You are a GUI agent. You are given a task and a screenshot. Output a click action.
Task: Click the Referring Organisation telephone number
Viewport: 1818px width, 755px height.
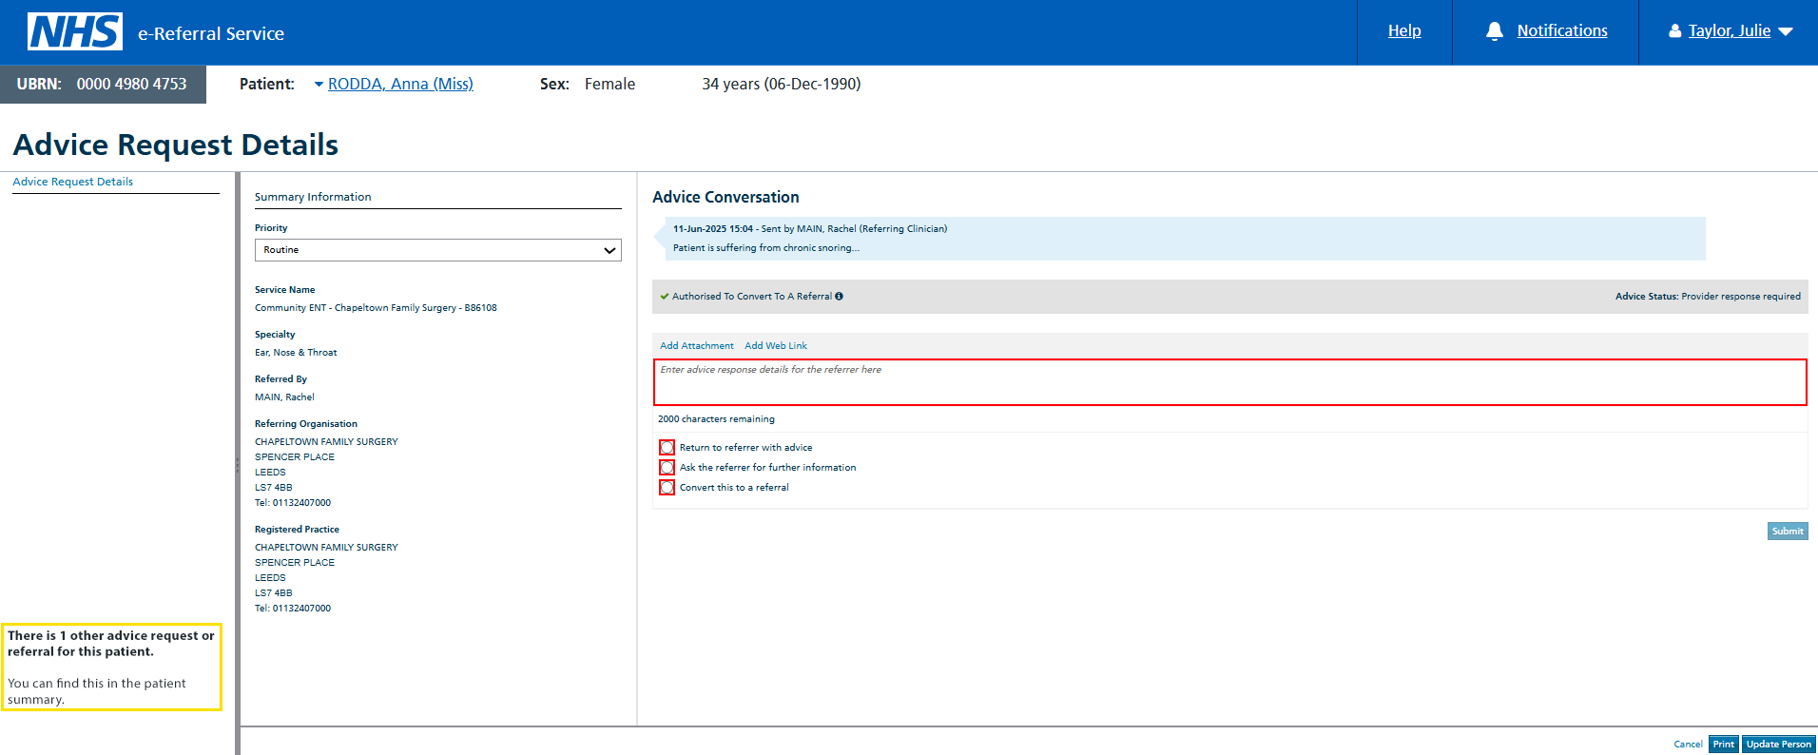(293, 503)
